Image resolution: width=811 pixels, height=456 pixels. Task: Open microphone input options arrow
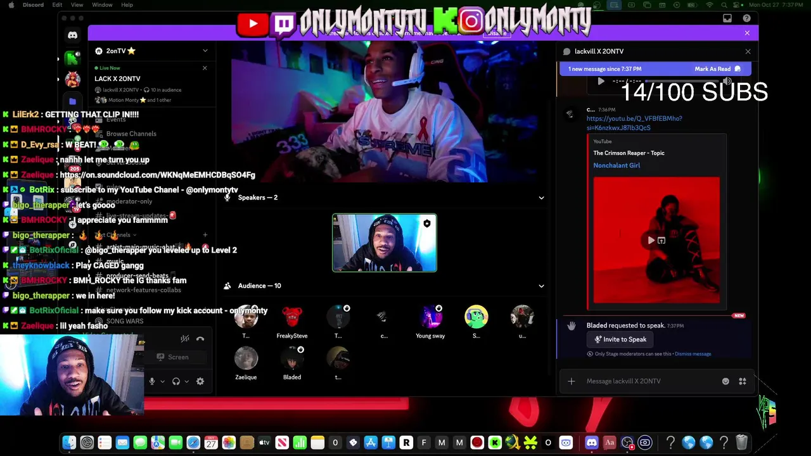pyautogui.click(x=162, y=381)
